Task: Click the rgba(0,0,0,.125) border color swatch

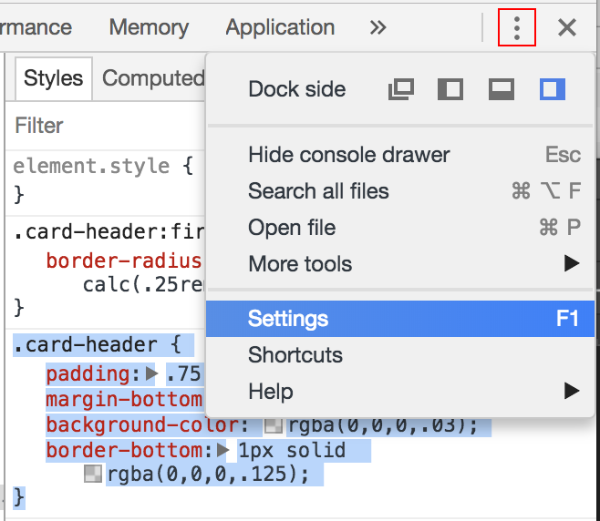Action: [x=93, y=474]
